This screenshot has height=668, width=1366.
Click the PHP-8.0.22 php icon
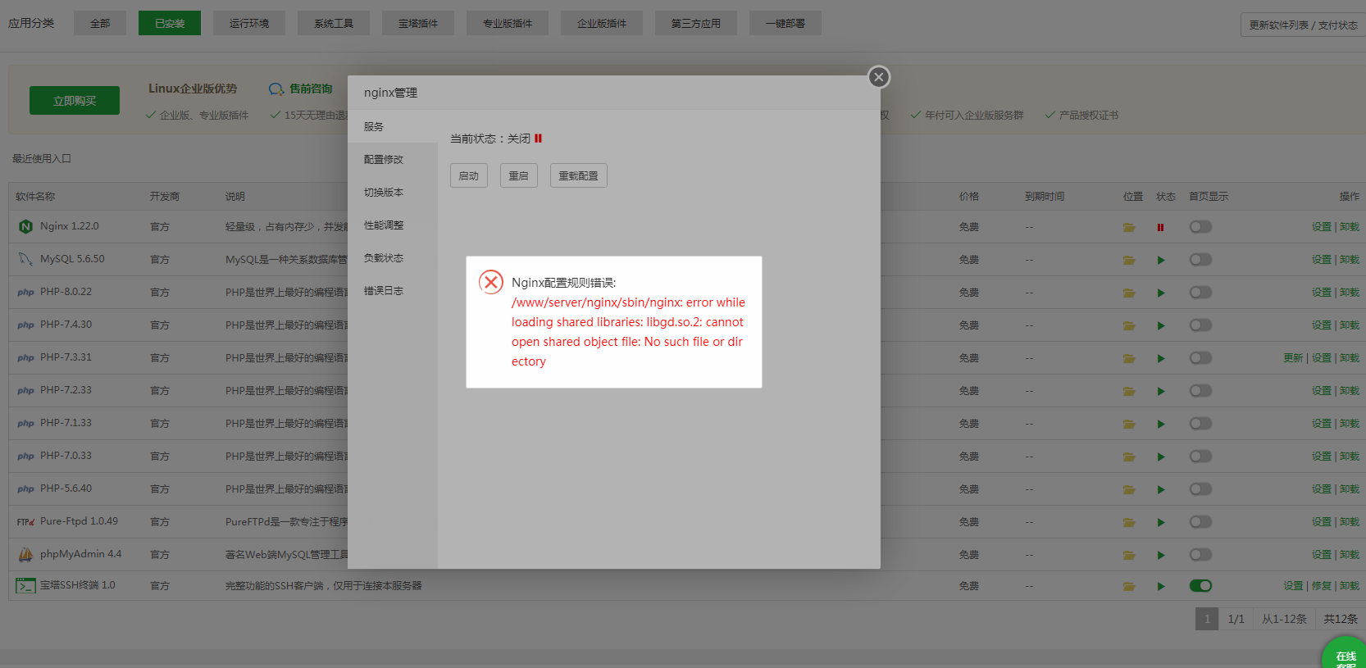click(25, 292)
